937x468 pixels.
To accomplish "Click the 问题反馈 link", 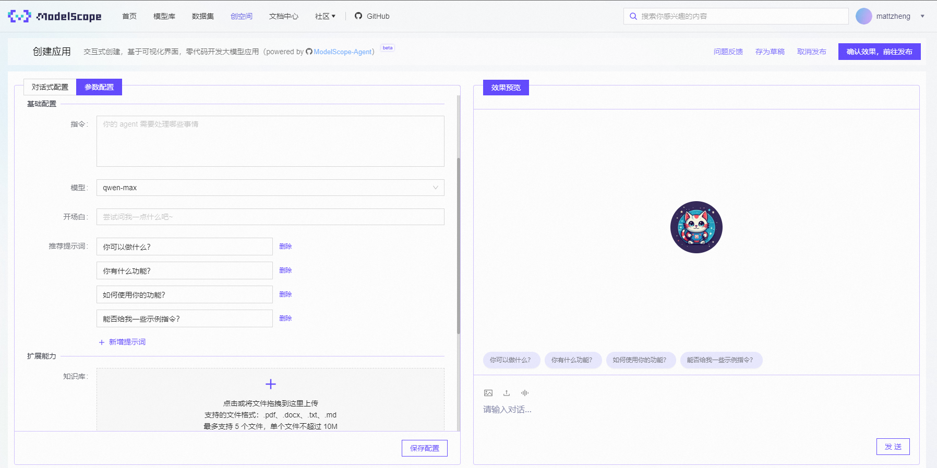I will click(x=728, y=52).
